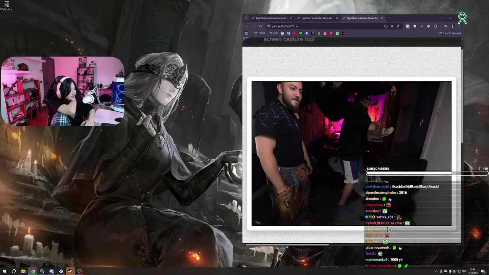Go forward in browser history

pos(253,26)
